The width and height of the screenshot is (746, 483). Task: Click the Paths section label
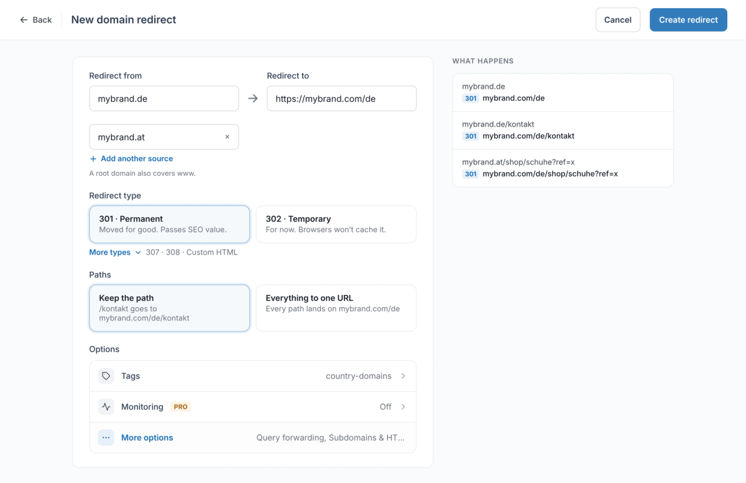(100, 274)
